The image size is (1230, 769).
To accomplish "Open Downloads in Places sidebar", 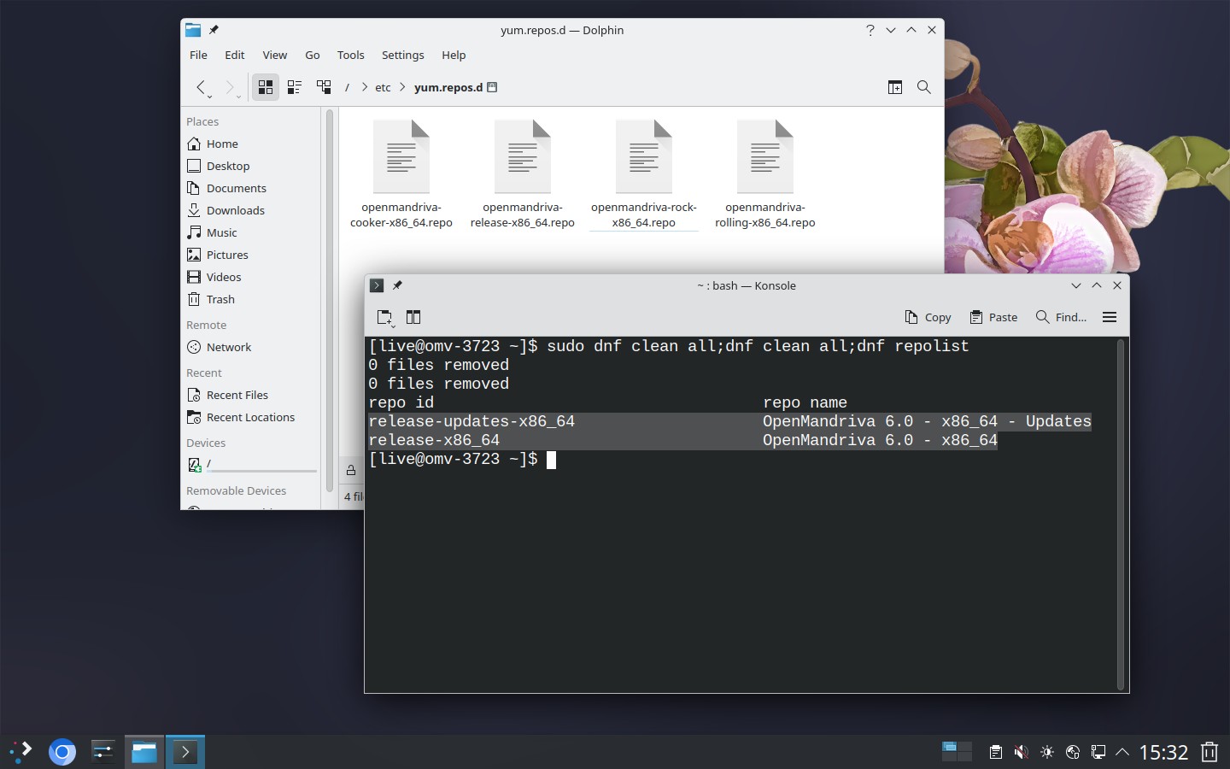I will coord(235,210).
